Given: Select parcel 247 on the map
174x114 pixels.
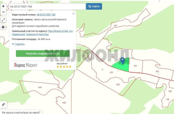Looking at the screenshot, I should click(x=115, y=26).
